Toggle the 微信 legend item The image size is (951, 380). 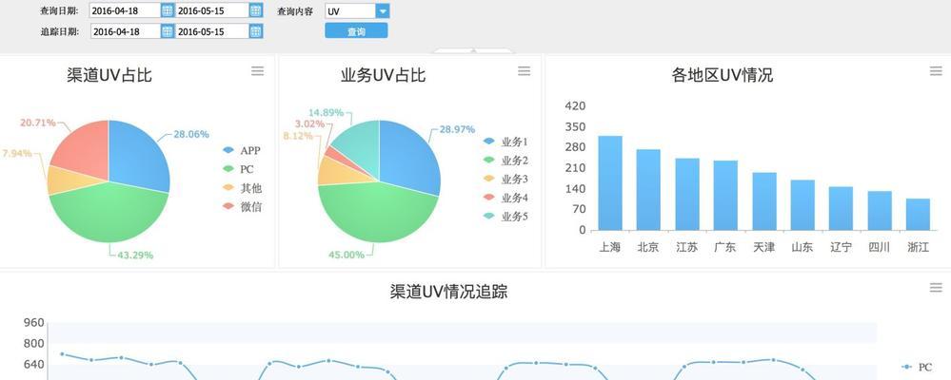coord(243,207)
